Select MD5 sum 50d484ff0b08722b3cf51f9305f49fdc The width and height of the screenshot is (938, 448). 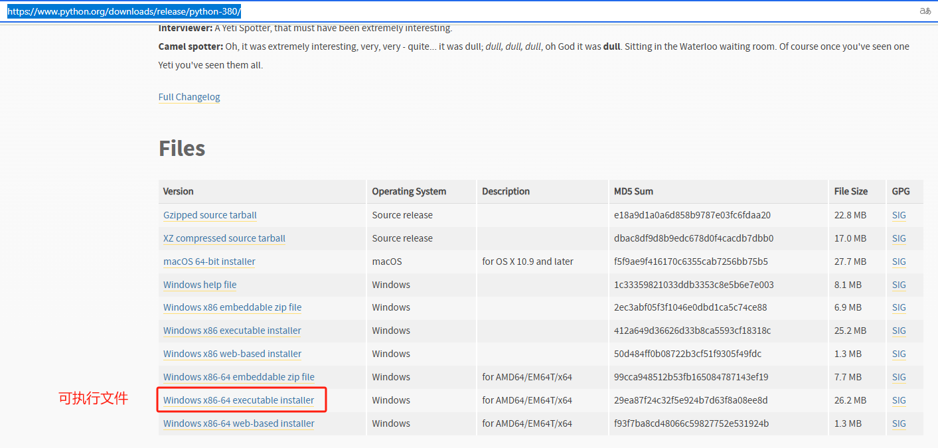click(x=688, y=354)
